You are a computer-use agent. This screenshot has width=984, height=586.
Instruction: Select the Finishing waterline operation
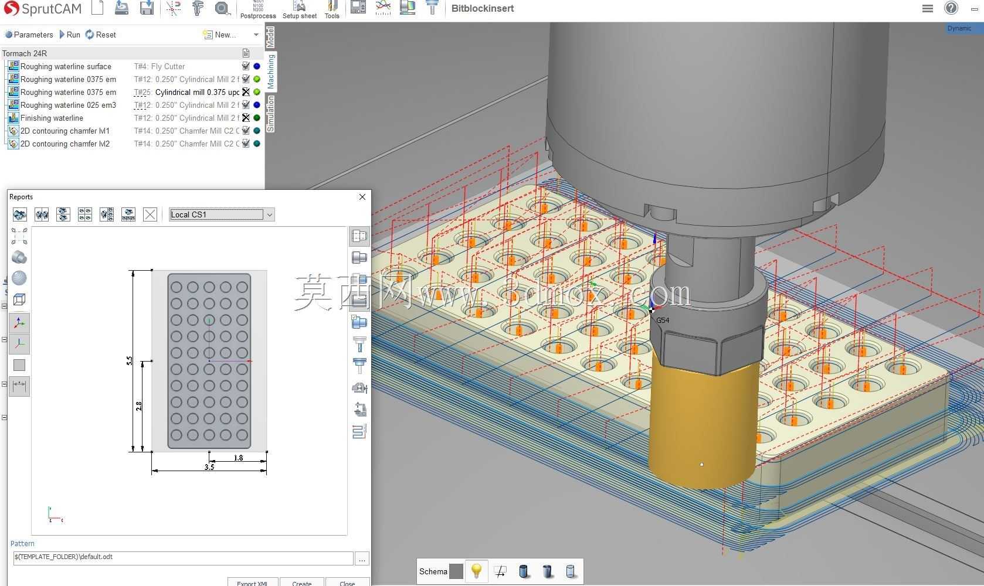pyautogui.click(x=52, y=118)
